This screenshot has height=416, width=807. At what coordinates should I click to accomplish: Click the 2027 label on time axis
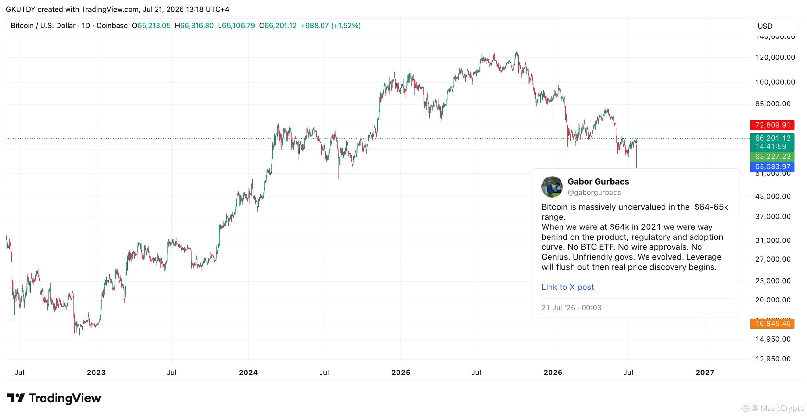click(x=705, y=373)
